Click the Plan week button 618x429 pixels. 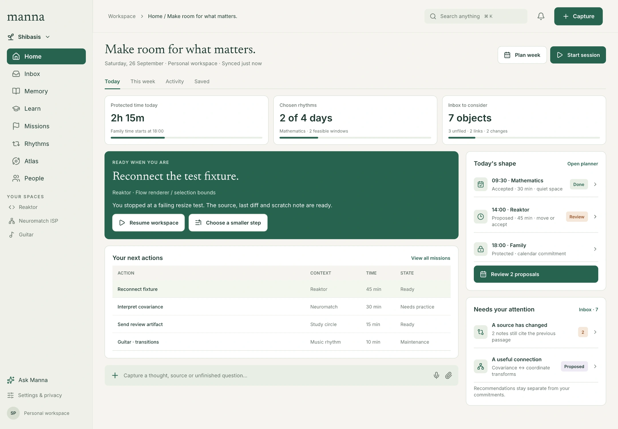tap(522, 55)
